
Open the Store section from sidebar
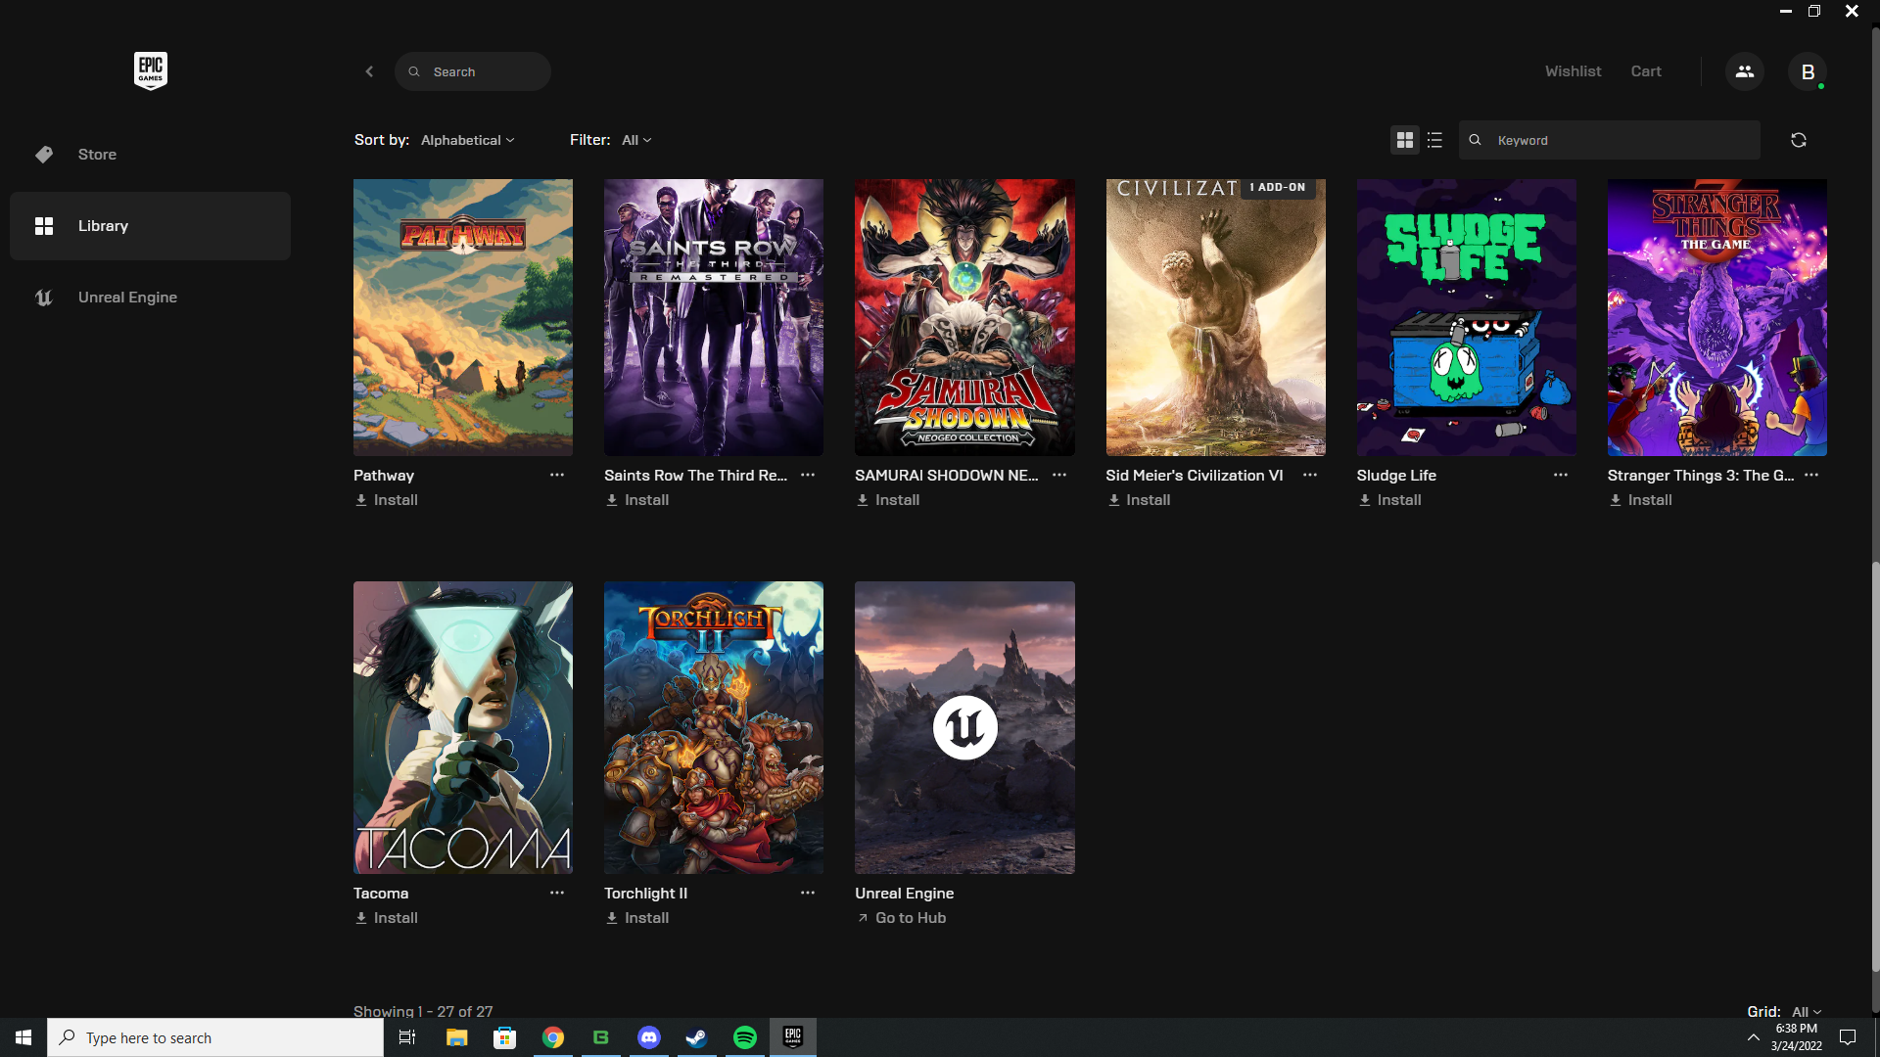point(97,154)
